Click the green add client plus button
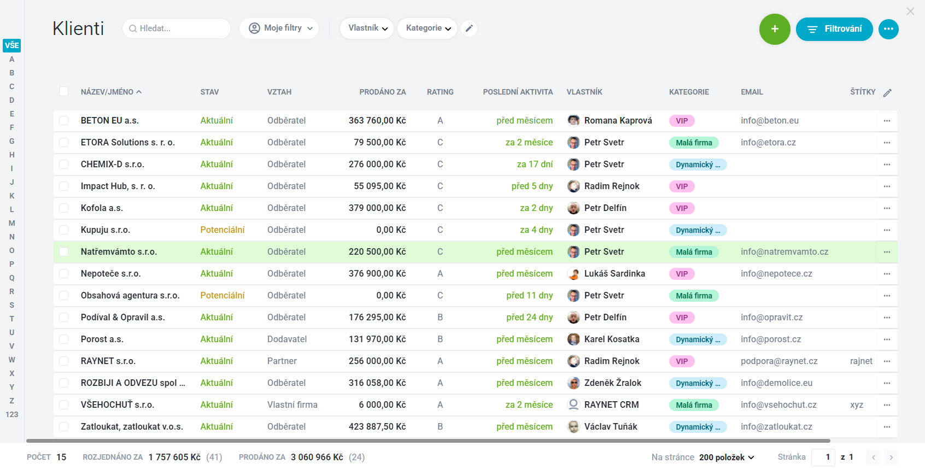 point(775,29)
